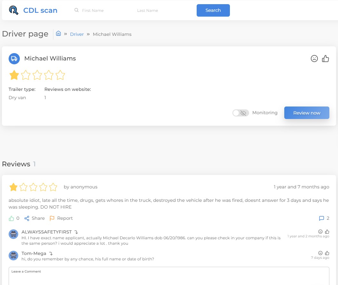Screen dimensions: 338x285
Task: Dislike Tom-Mega's comment with sad face
Action: (x=320, y=253)
